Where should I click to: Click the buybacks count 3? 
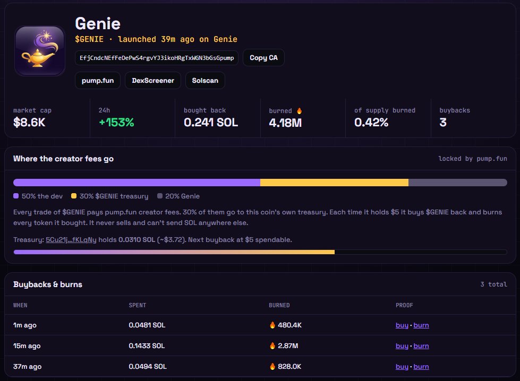pyautogui.click(x=443, y=123)
